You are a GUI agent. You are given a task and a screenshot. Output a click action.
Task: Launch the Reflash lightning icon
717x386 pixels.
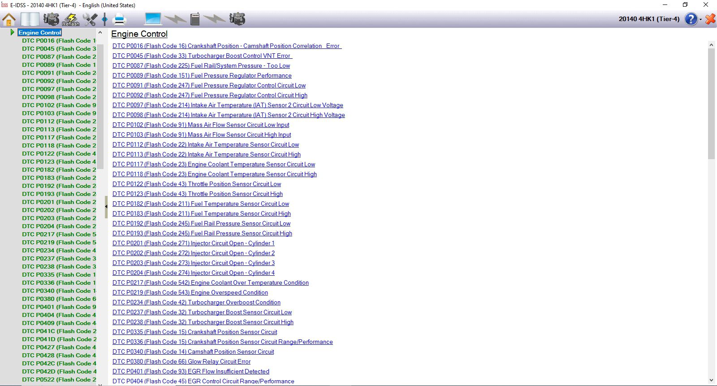(71, 19)
